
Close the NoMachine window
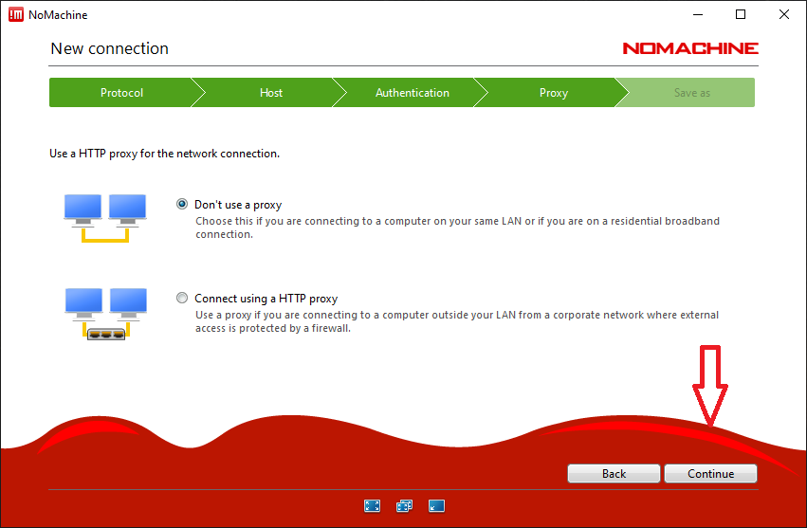pyautogui.click(x=784, y=14)
